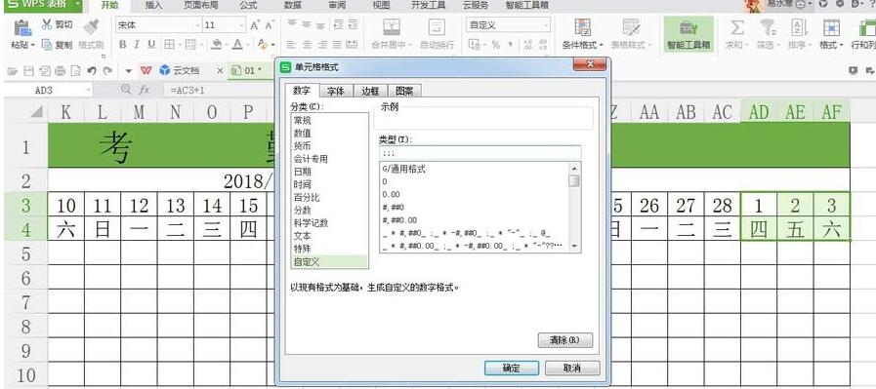Click the fx insert function icon
Viewport: 876px width, 389px height.
[145, 90]
